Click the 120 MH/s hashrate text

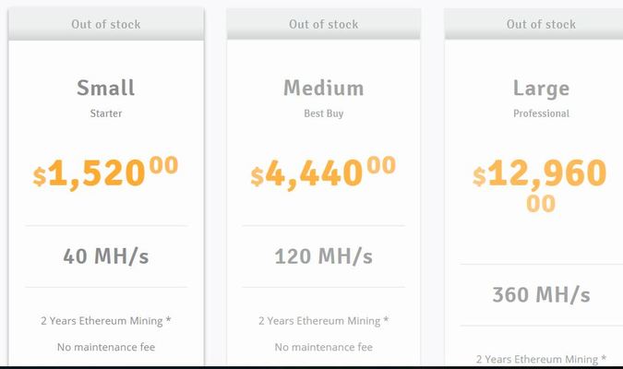click(323, 256)
